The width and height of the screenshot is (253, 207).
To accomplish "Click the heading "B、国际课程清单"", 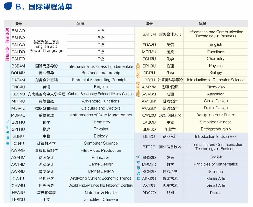I will tap(44, 7).
